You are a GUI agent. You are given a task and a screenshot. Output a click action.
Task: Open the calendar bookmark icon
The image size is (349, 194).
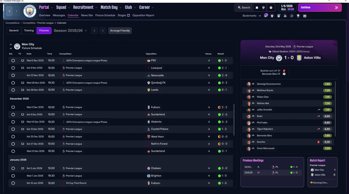click(305, 16)
